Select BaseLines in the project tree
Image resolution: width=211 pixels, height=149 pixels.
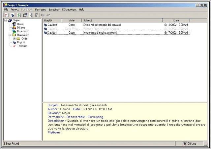click(x=23, y=31)
